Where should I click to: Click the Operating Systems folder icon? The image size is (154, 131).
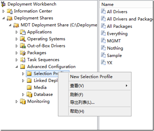tap(23, 39)
